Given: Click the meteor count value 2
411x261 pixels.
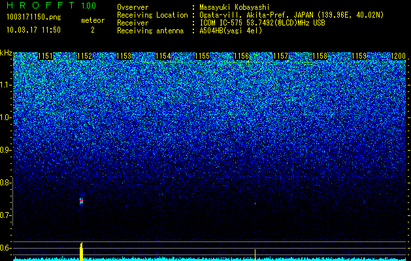Looking at the screenshot, I should tap(93, 30).
